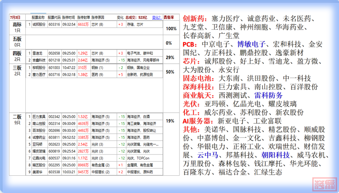Click the blue 博敏电子 stock name

pyautogui.click(x=251, y=44)
